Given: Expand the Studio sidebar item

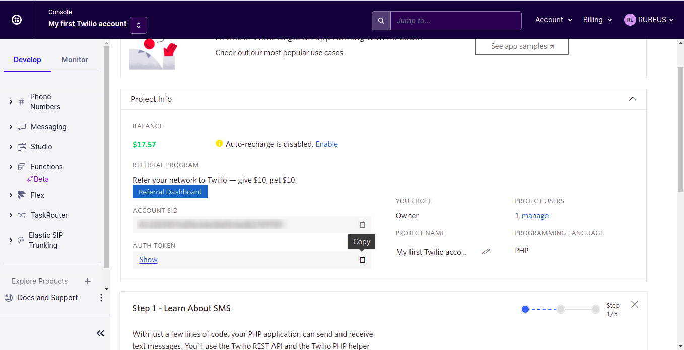Looking at the screenshot, I should [x=11, y=147].
